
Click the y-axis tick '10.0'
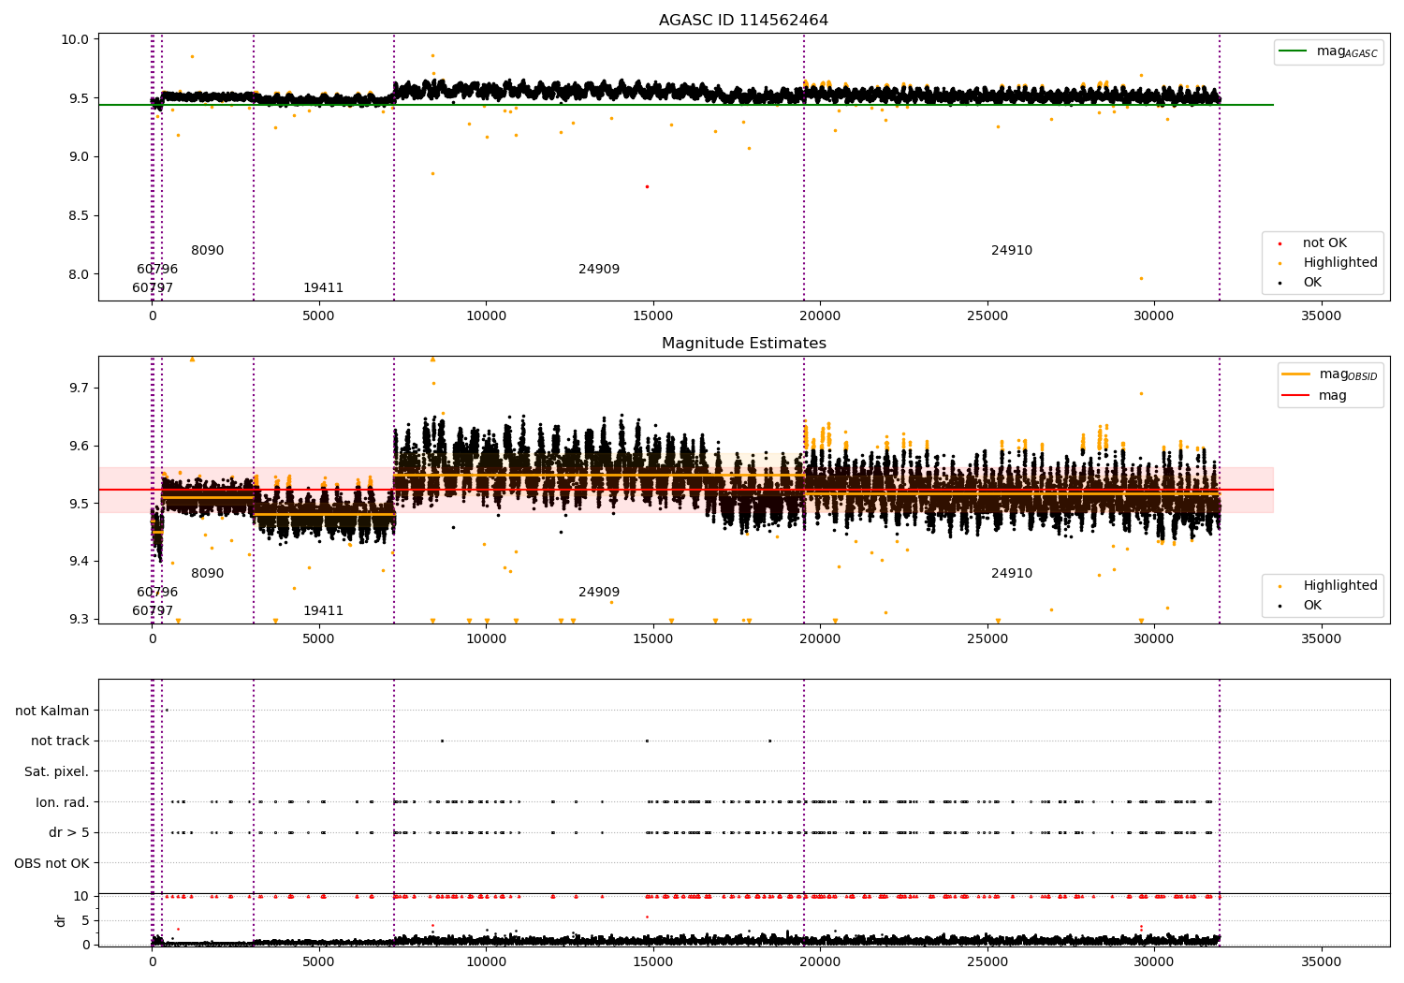point(76,39)
